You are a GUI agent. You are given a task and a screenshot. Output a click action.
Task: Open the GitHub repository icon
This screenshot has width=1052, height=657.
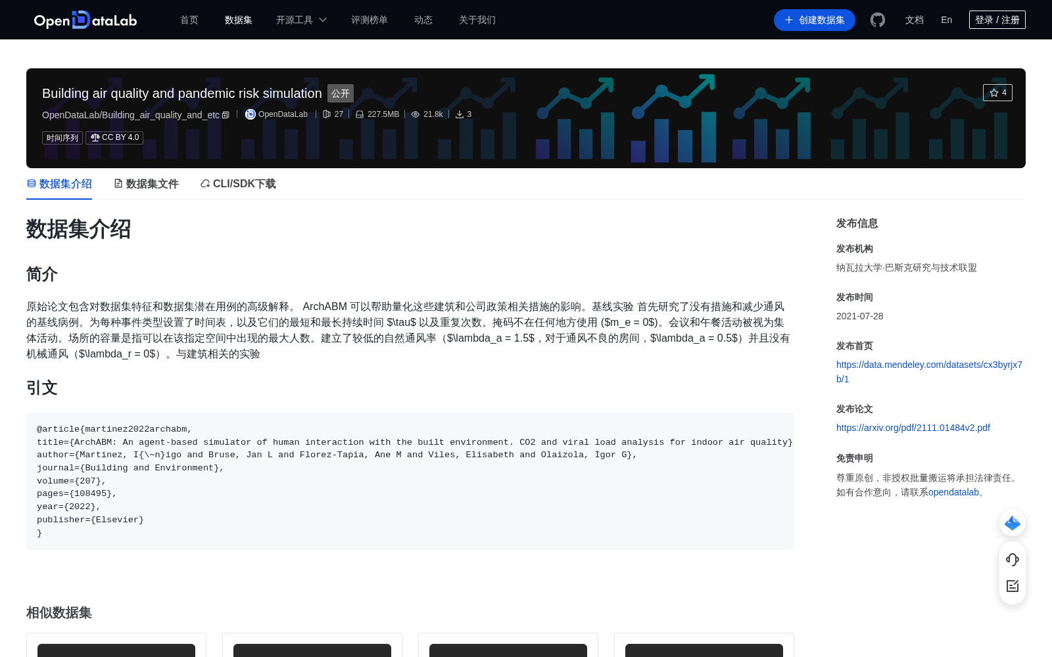pyautogui.click(x=878, y=20)
